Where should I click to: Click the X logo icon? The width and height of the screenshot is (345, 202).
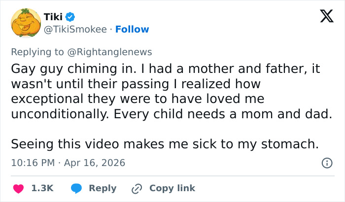(323, 17)
